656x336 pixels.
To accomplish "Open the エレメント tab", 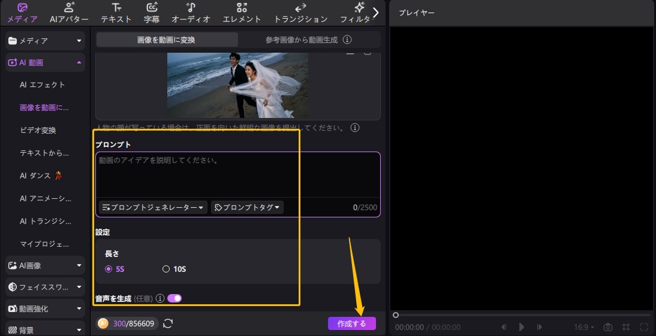I will [242, 13].
